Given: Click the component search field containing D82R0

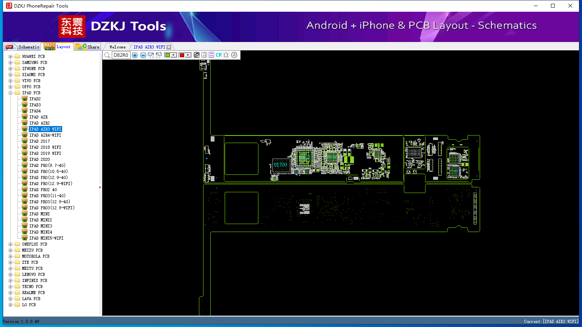Looking at the screenshot, I should (x=121, y=55).
